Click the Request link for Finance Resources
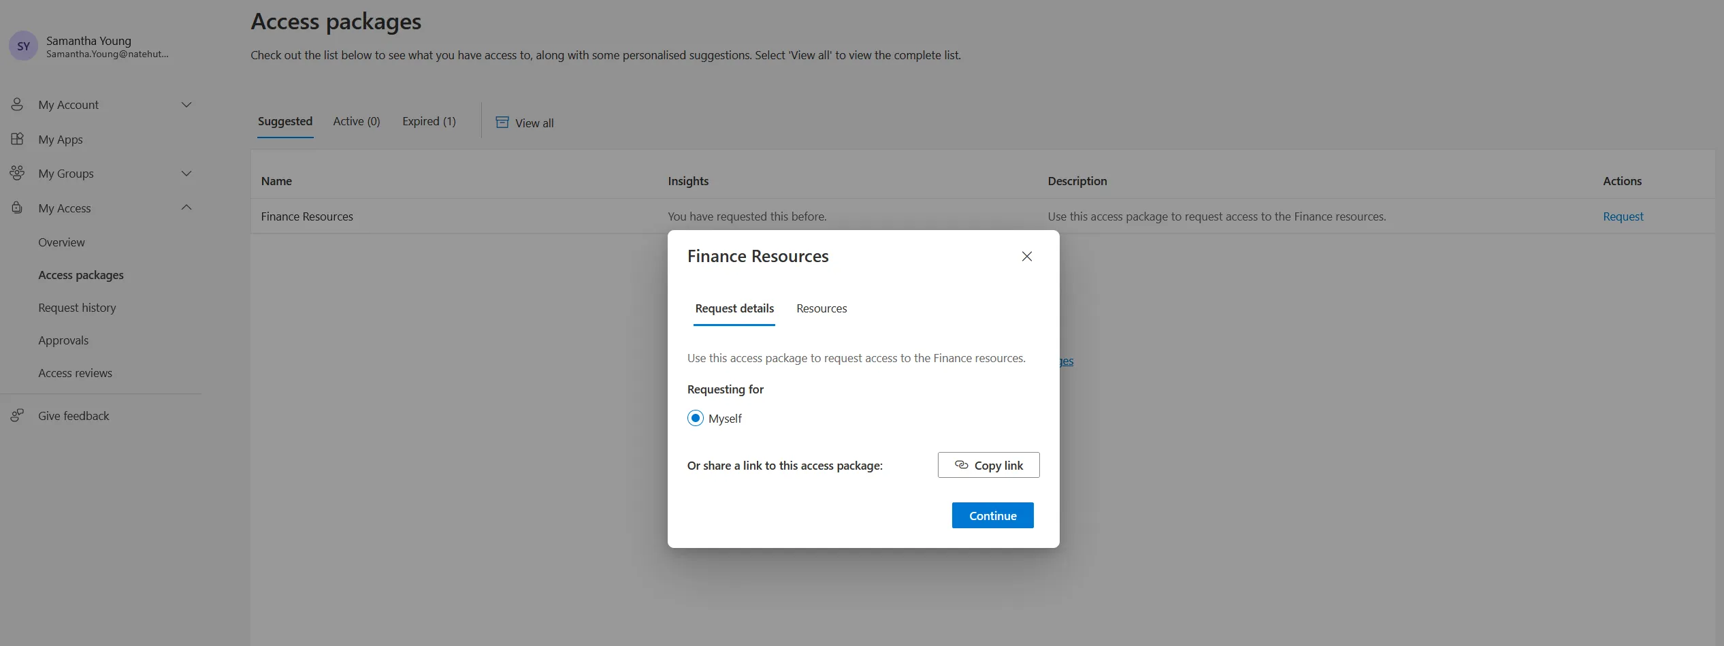 [1623, 216]
